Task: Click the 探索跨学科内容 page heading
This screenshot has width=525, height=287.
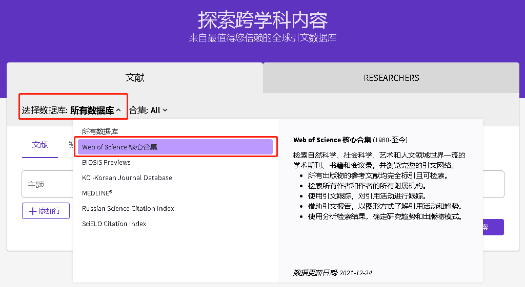Action: tap(262, 20)
